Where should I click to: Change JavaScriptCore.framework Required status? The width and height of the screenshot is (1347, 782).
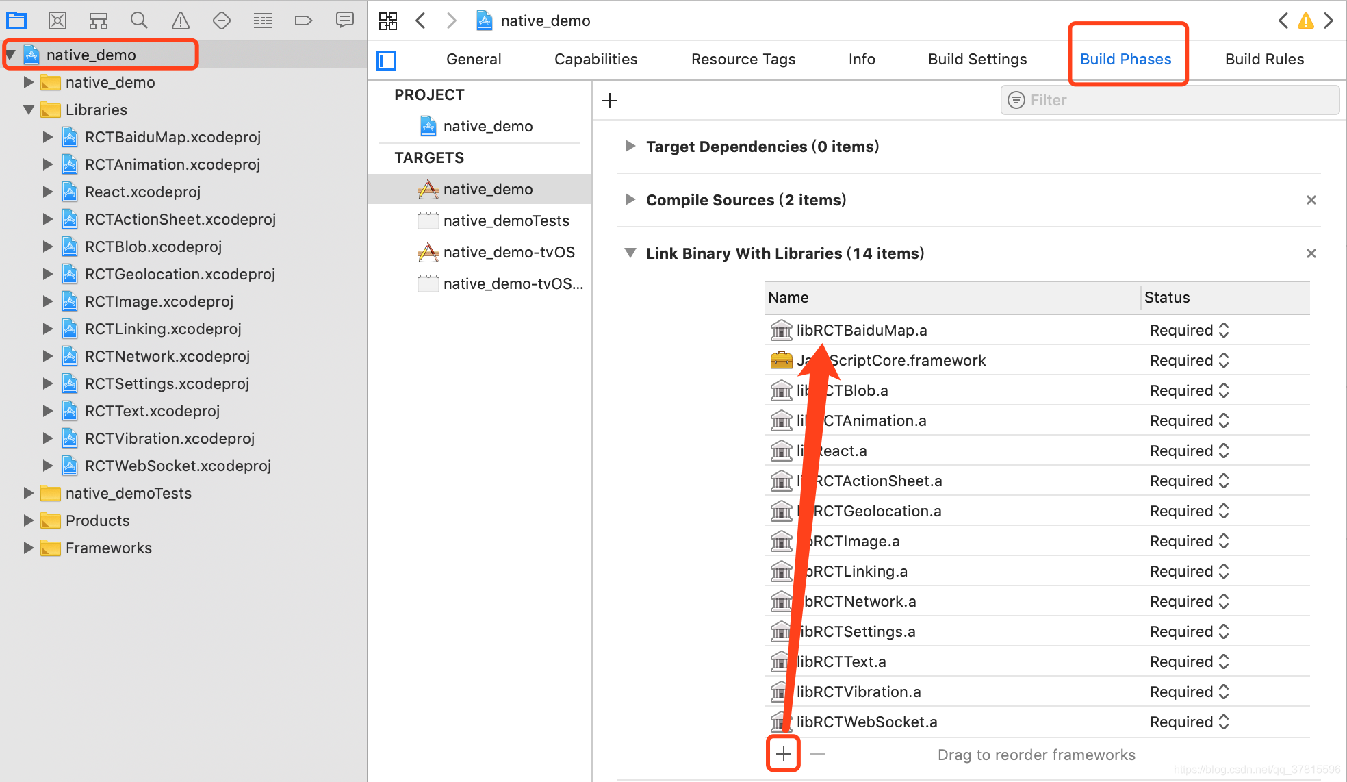pos(1190,360)
